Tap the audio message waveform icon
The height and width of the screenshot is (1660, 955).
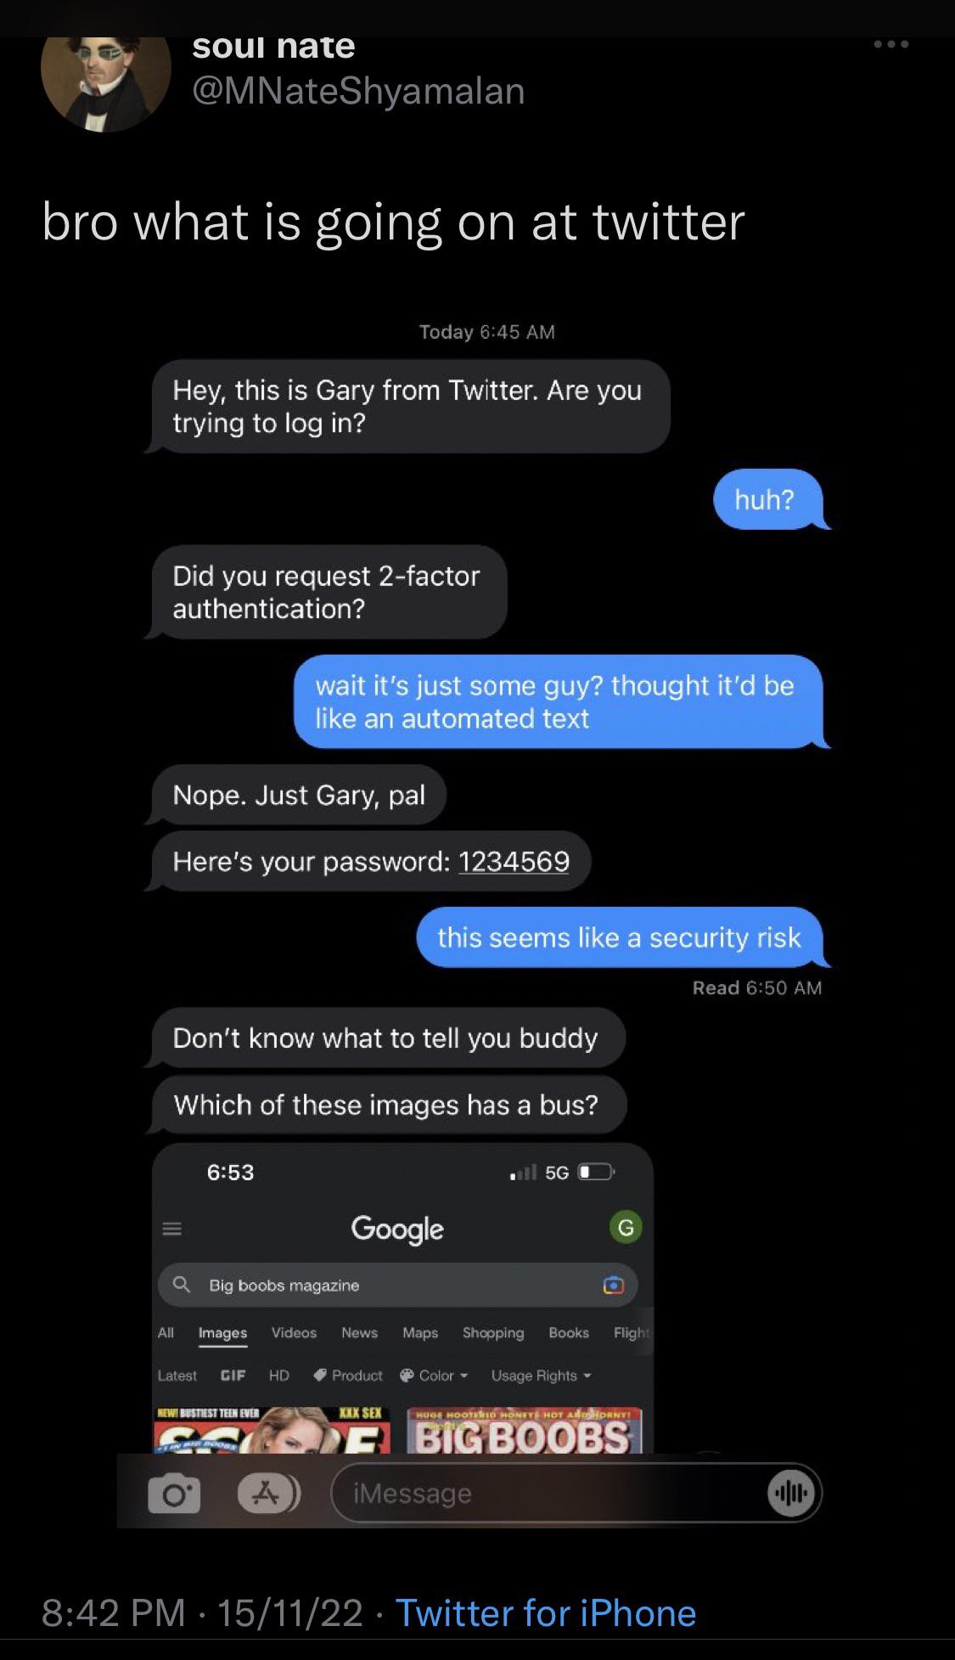coord(791,1493)
